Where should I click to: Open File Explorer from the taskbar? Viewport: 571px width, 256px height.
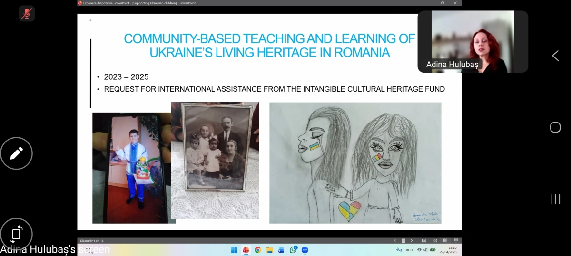click(269, 250)
